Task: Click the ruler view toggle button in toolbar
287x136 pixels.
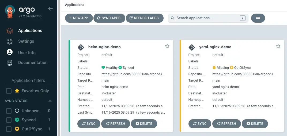Action: (258, 18)
